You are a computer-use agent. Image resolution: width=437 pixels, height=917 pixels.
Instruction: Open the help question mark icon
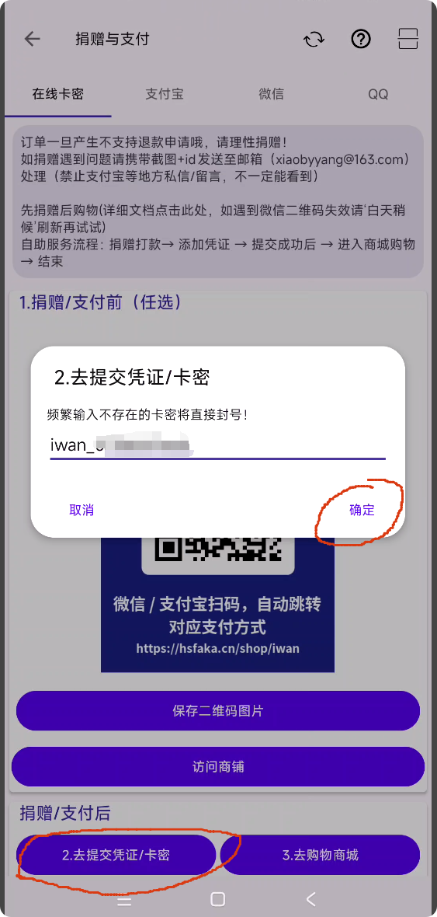(361, 39)
